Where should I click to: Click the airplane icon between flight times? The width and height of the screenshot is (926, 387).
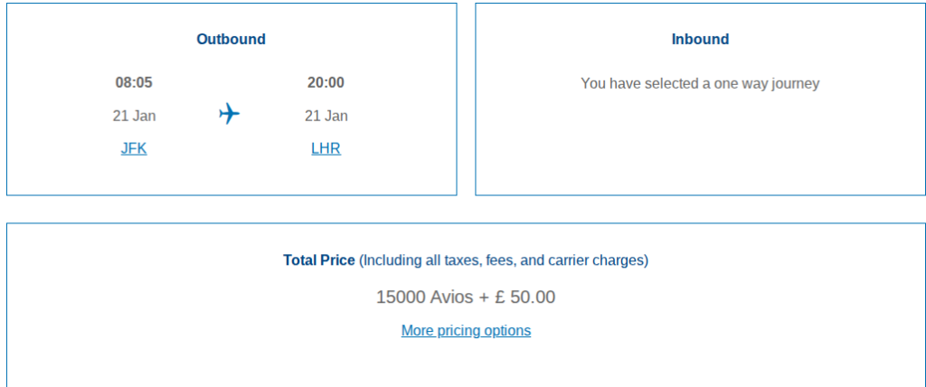(x=230, y=114)
